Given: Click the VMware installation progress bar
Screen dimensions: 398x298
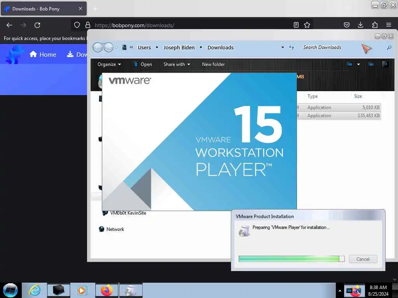Looking at the screenshot, I should tap(292, 259).
